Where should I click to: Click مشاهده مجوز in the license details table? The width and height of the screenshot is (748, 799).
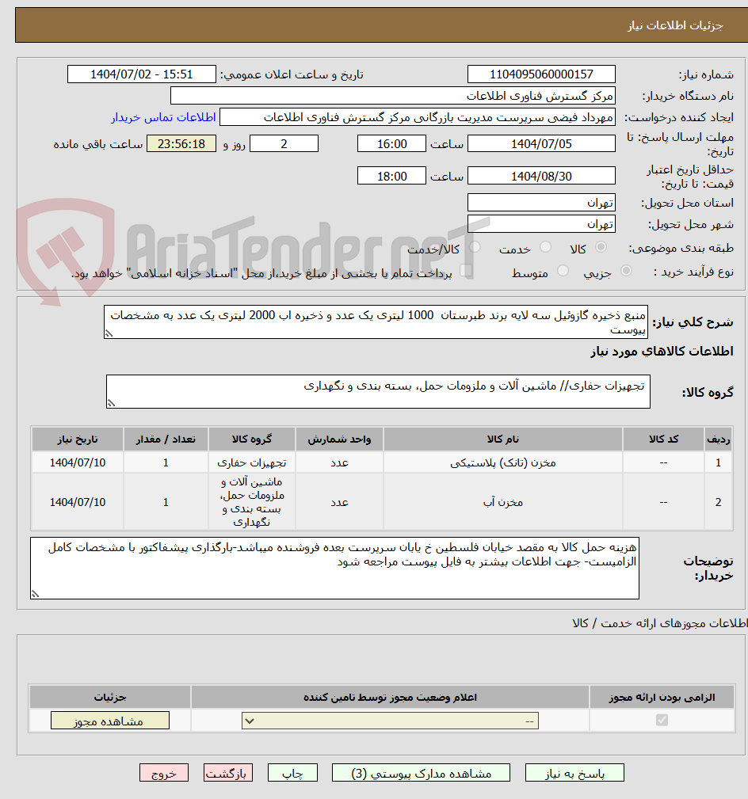pyautogui.click(x=109, y=721)
